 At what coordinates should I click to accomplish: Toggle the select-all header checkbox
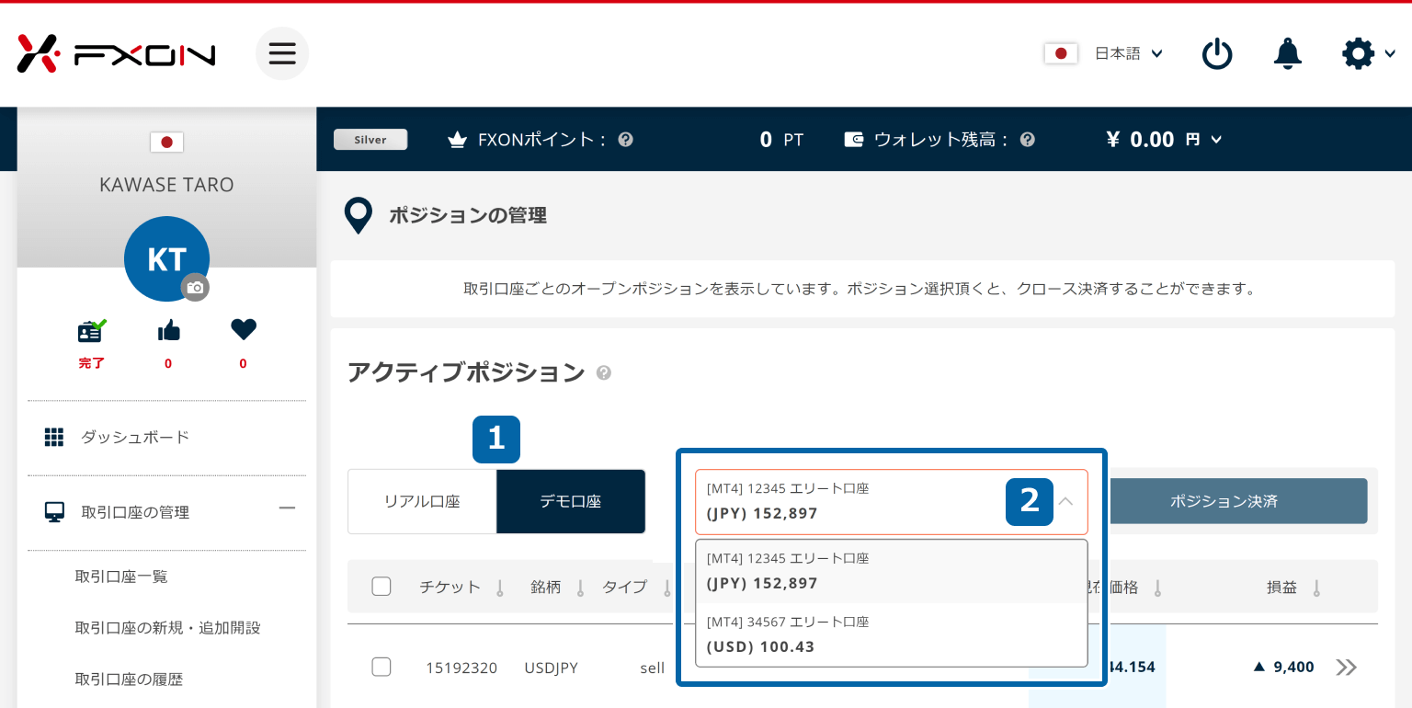pyautogui.click(x=381, y=587)
